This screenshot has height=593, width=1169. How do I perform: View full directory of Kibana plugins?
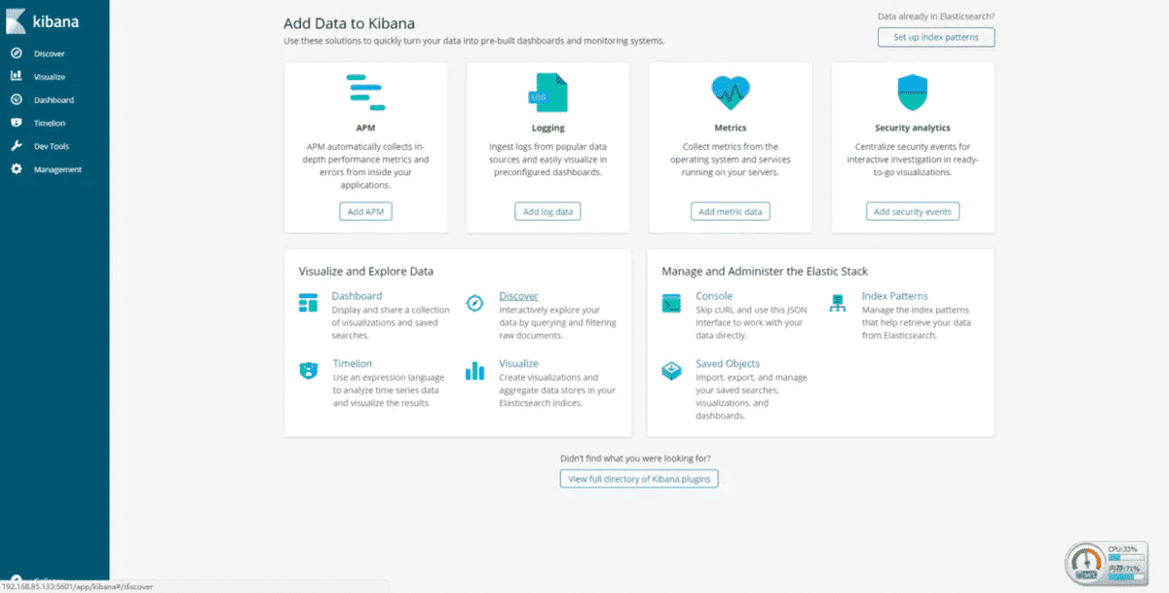(639, 478)
